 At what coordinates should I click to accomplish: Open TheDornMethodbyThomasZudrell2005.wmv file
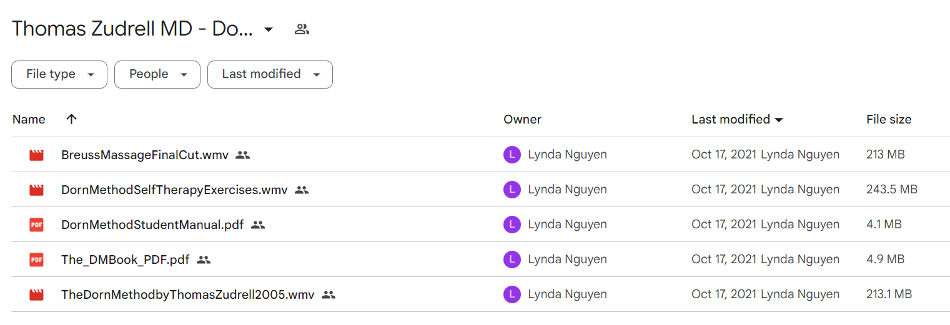(x=188, y=294)
